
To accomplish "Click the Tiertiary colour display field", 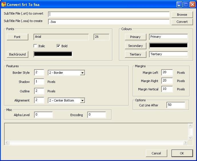I will pyautogui.click(x=168, y=54).
